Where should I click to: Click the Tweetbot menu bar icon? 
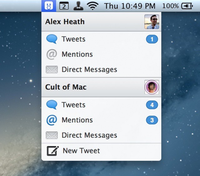coord(49,6)
